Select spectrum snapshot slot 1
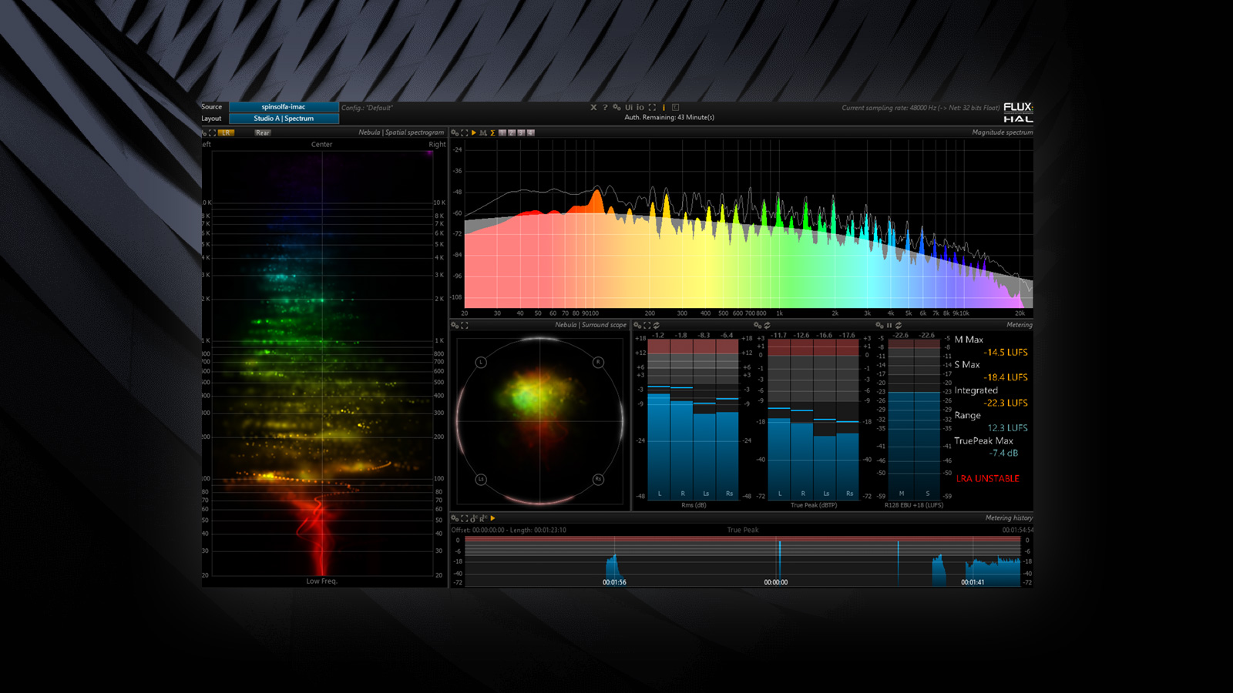The width and height of the screenshot is (1233, 693). pyautogui.click(x=502, y=132)
